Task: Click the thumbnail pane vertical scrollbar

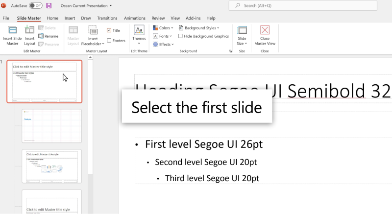Action: [90, 117]
